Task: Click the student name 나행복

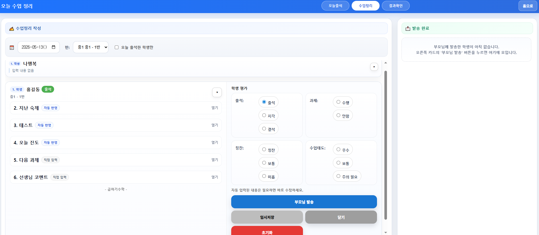Action: click(x=30, y=64)
